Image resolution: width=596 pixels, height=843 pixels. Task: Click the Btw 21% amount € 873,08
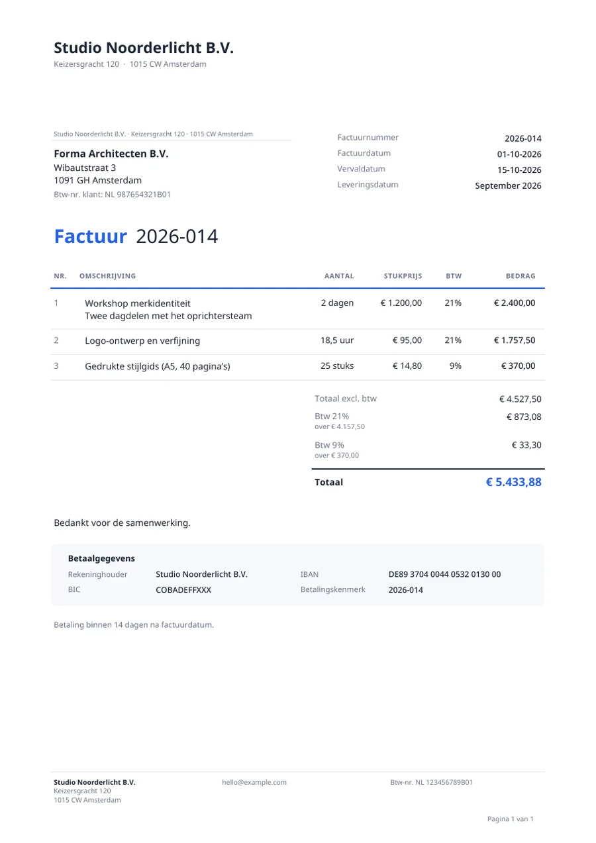[524, 417]
